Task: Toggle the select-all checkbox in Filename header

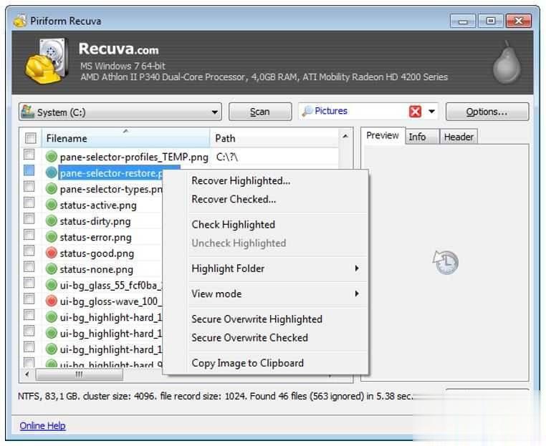Action: (30, 138)
